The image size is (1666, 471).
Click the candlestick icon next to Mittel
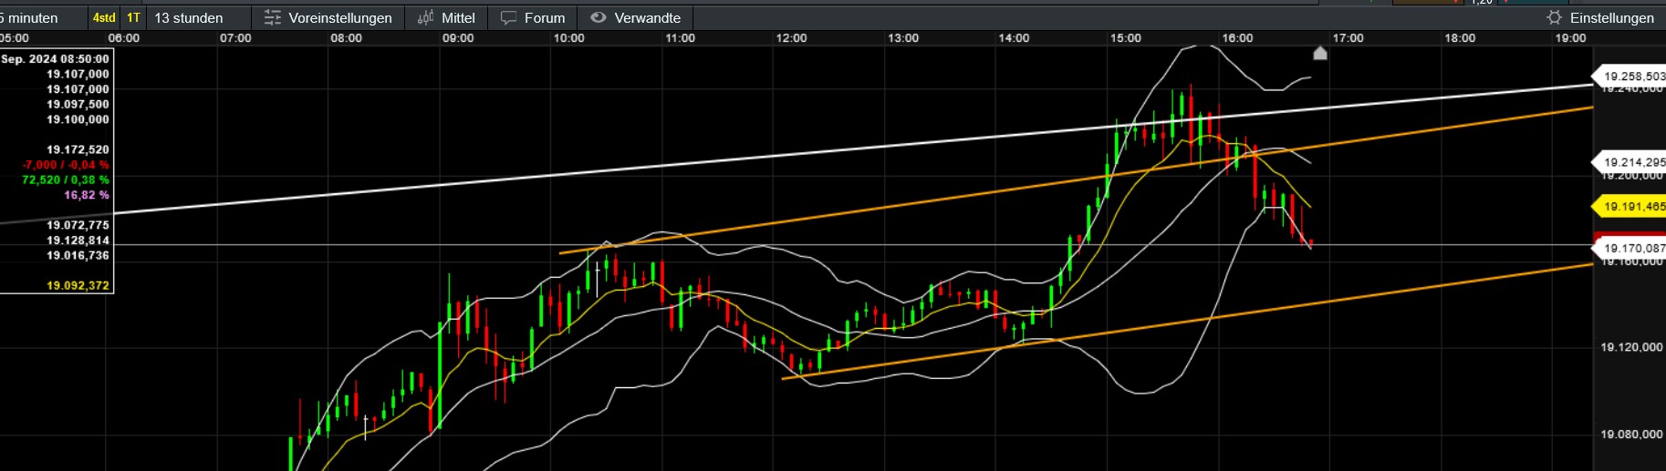point(425,17)
